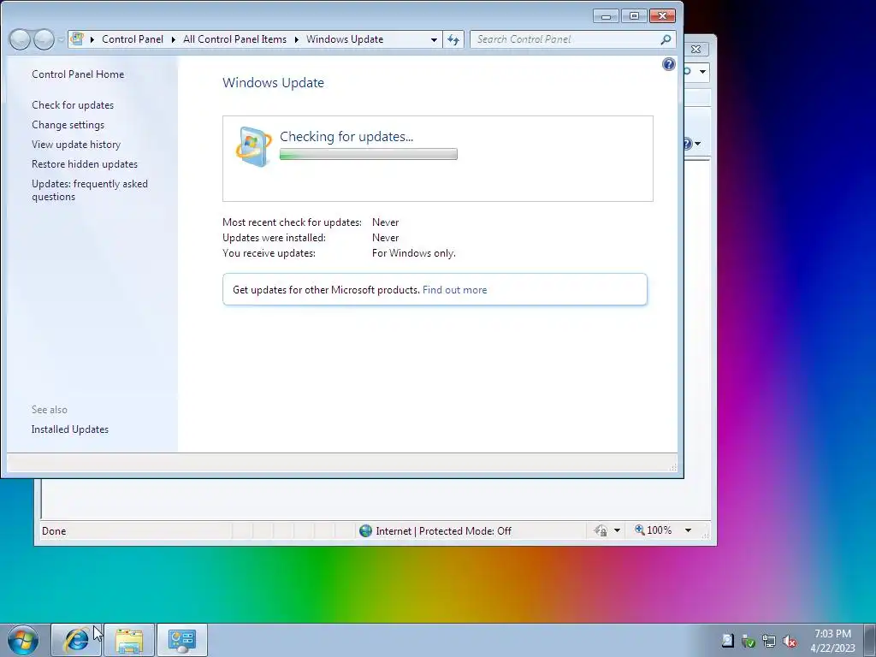
Task: Go to Control Panel breadcrumb
Action: (133, 39)
